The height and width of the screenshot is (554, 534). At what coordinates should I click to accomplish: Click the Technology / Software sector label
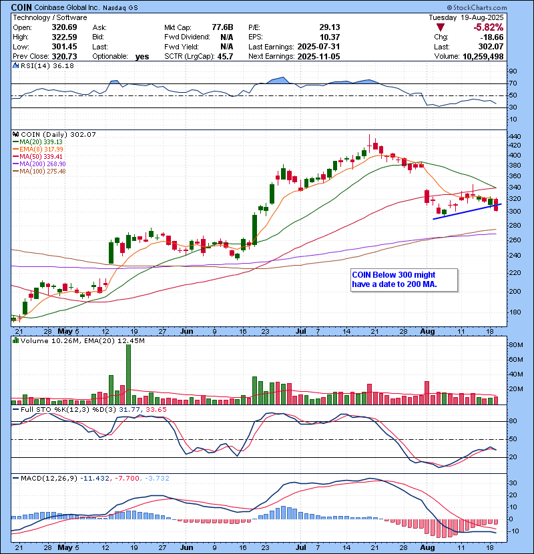(x=50, y=17)
